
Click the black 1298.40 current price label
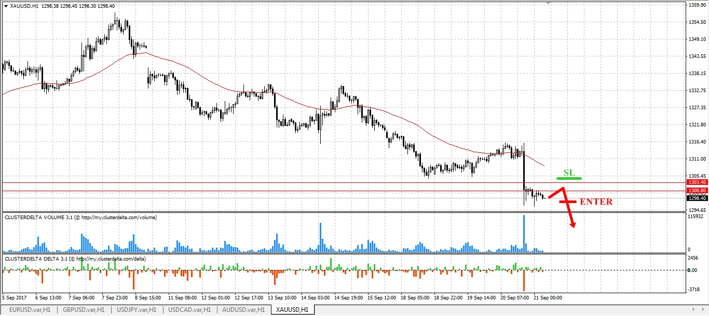[x=697, y=198]
